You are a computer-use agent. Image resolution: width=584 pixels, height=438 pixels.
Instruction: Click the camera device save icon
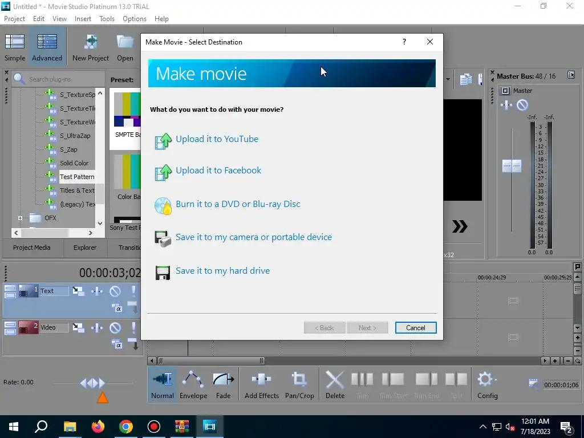[x=163, y=239]
